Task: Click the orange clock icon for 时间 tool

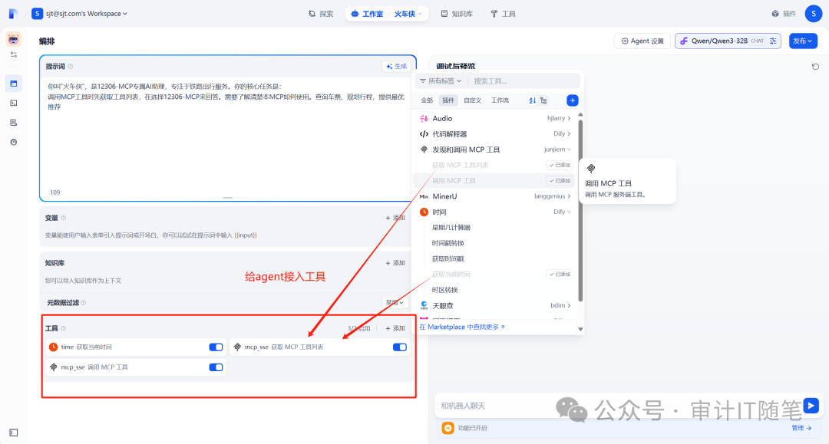Action: 424,212
